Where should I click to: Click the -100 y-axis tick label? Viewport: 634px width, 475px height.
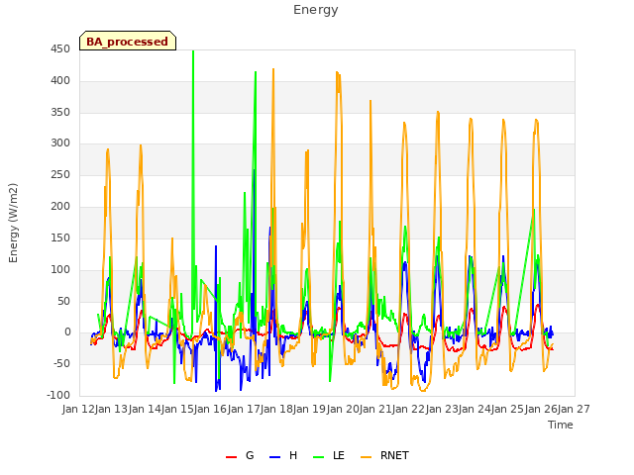(58, 395)
